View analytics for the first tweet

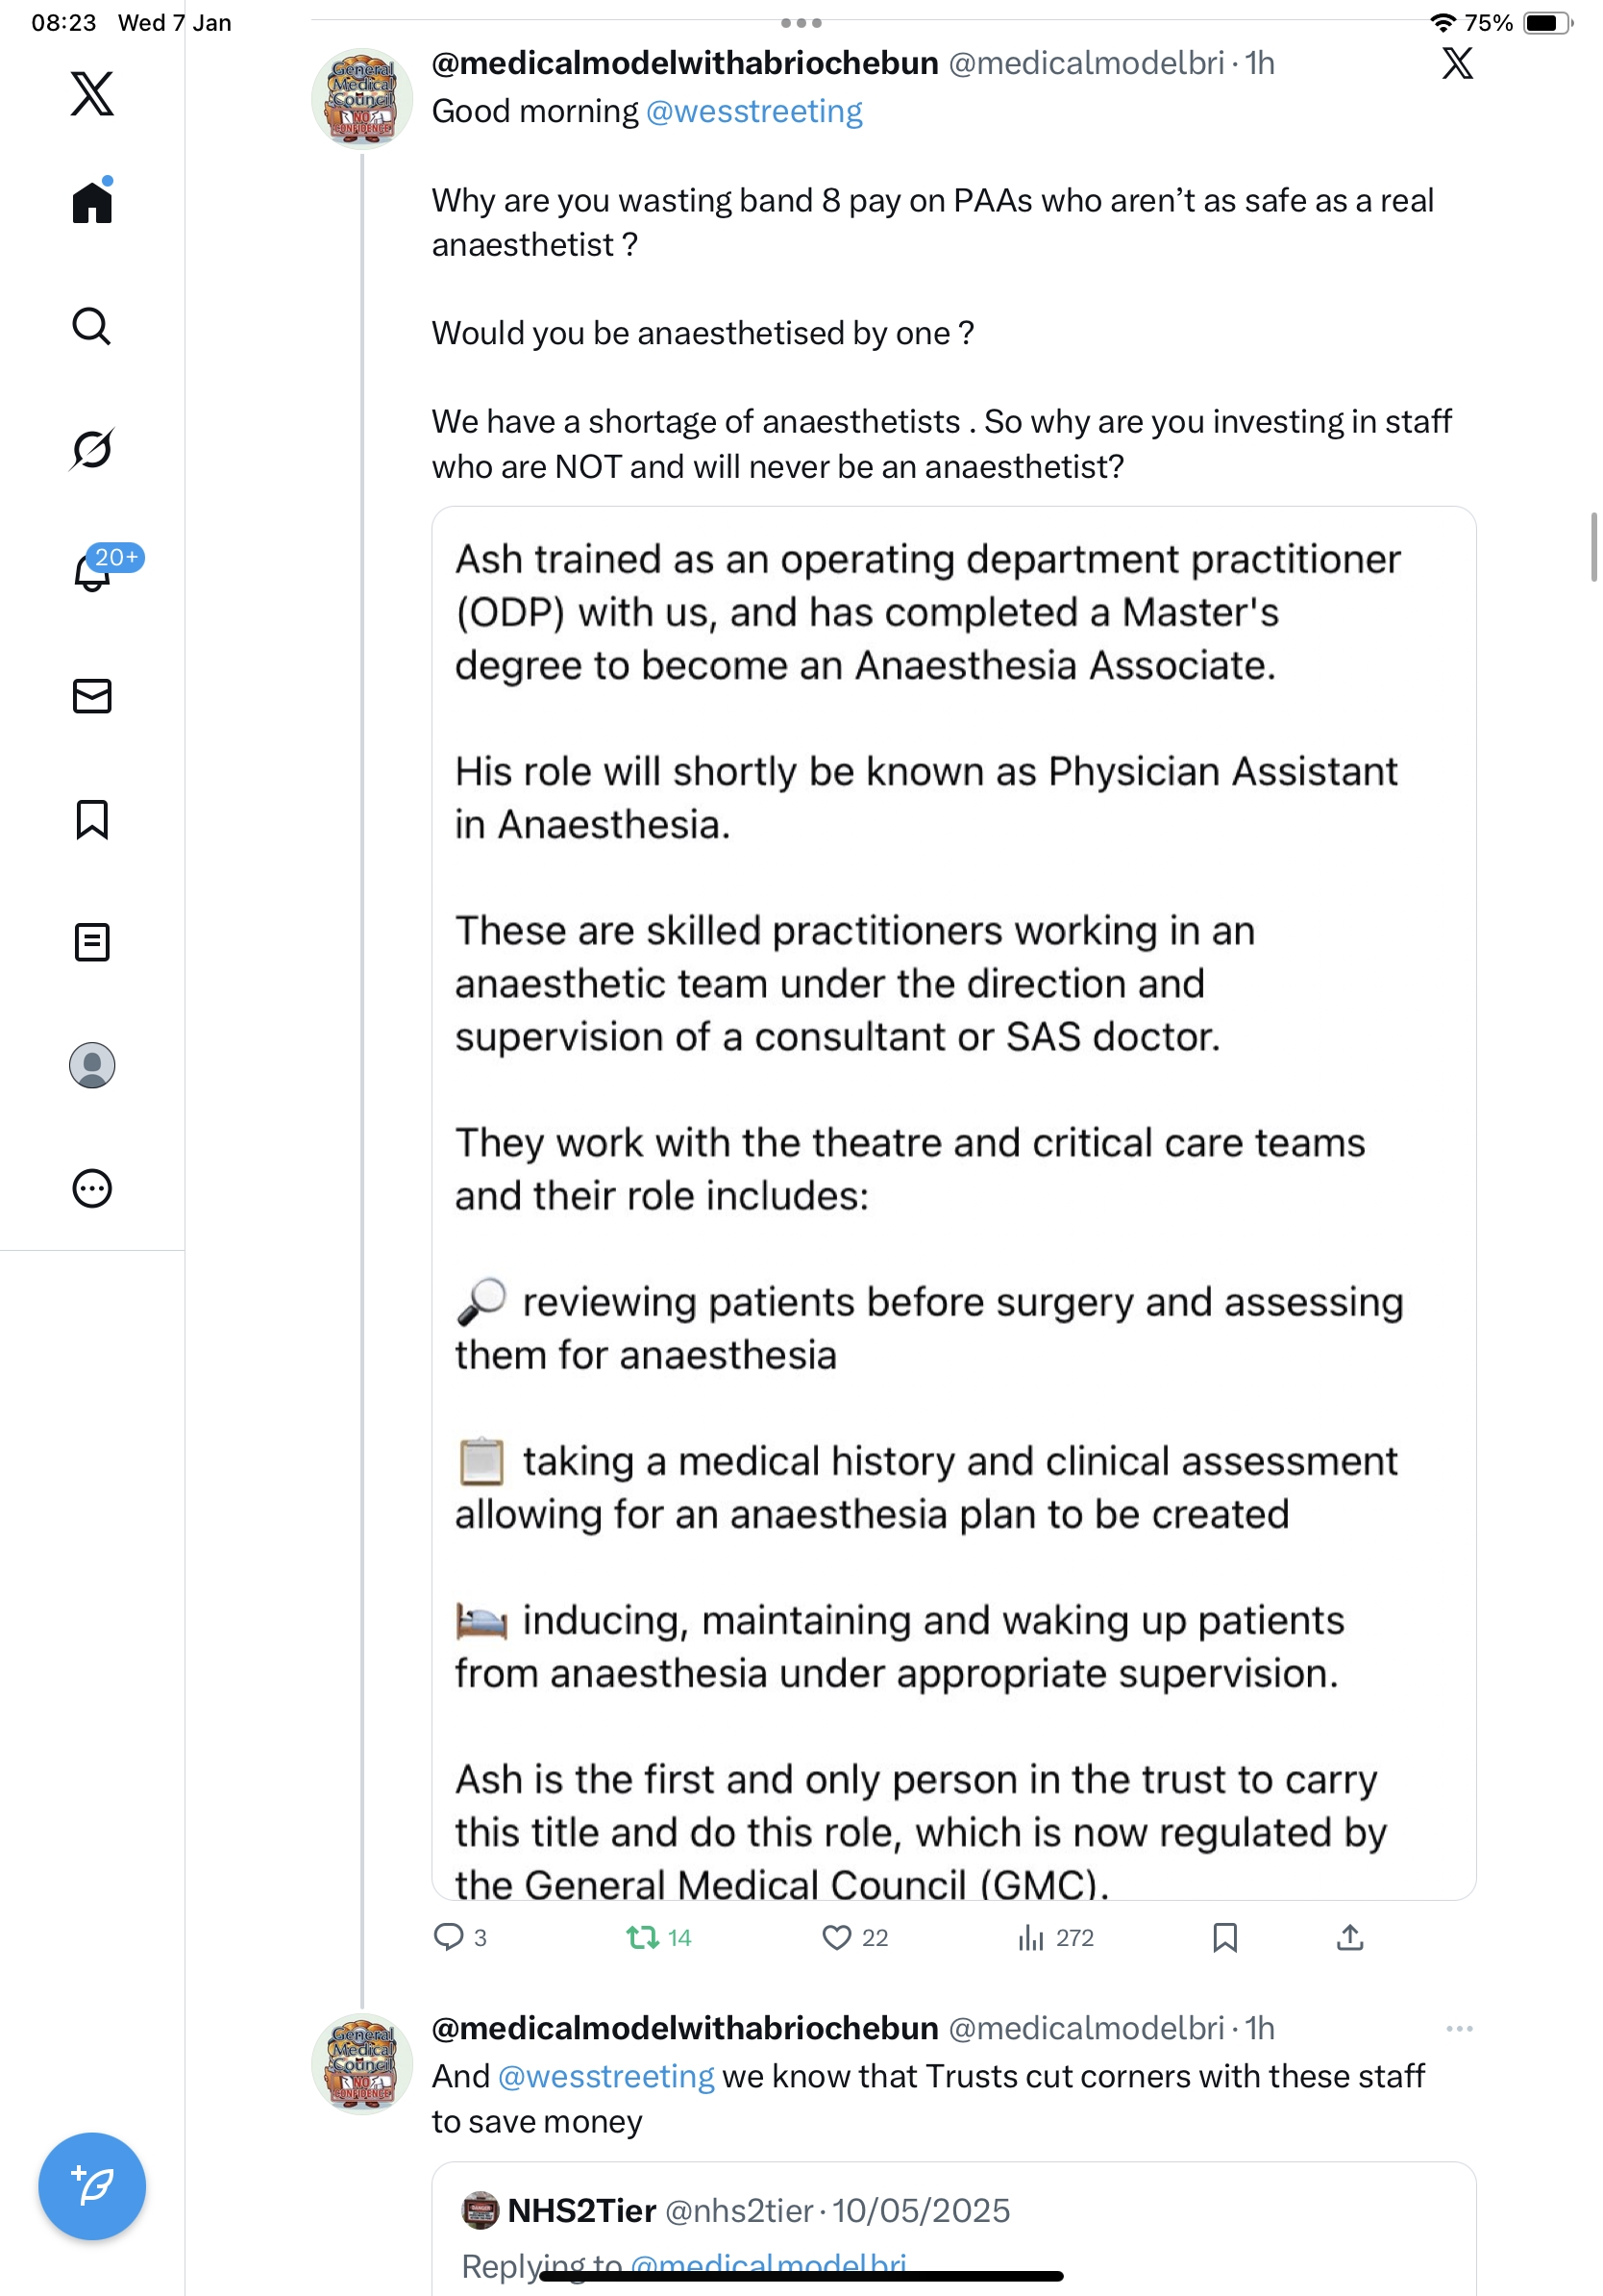point(1031,1938)
